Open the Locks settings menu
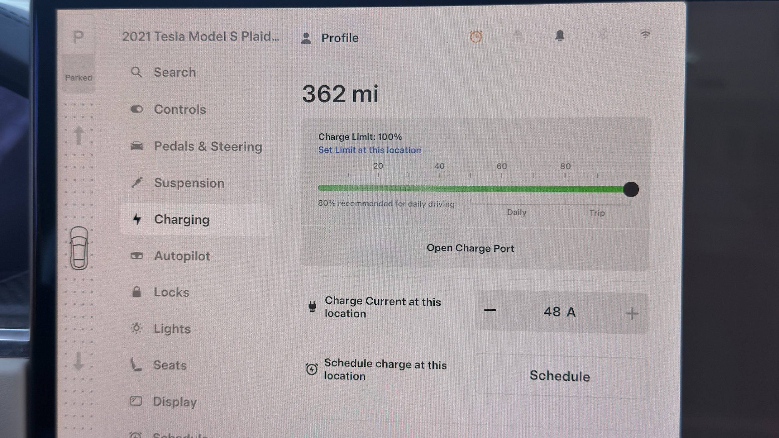 (171, 292)
